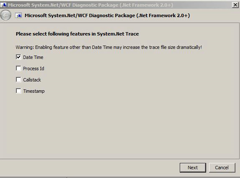Click the 'Timestamp' label text
This screenshot has width=240, height=178.
(34, 91)
